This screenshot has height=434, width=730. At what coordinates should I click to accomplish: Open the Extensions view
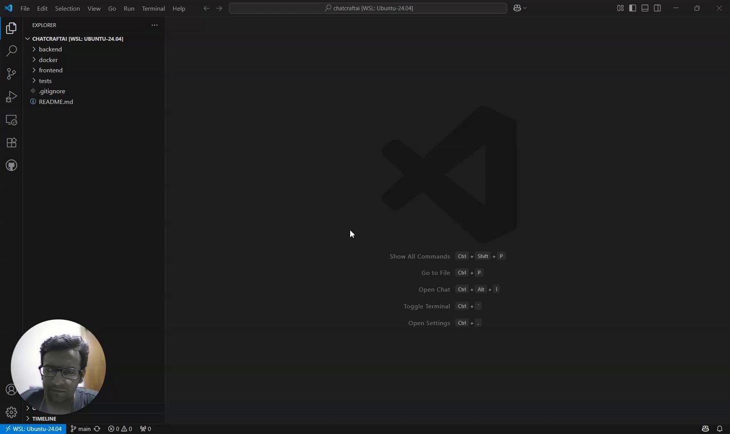(11, 143)
